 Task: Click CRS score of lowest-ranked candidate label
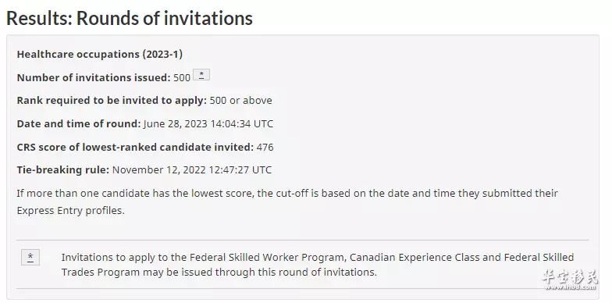click(135, 147)
